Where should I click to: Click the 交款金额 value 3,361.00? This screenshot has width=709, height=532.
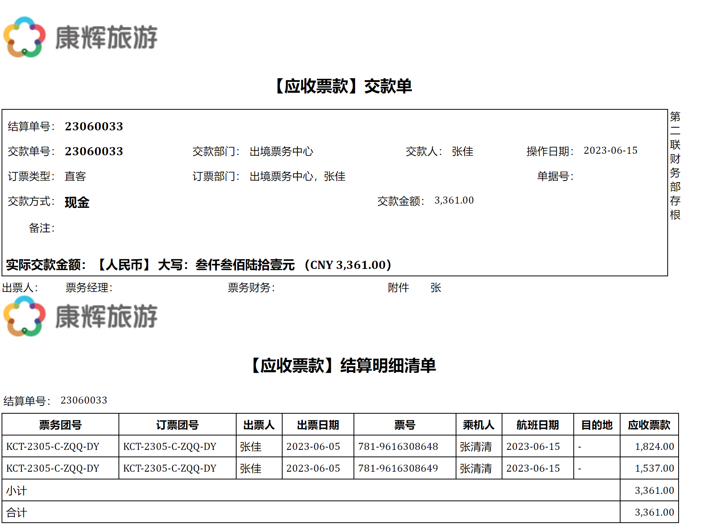tap(454, 200)
